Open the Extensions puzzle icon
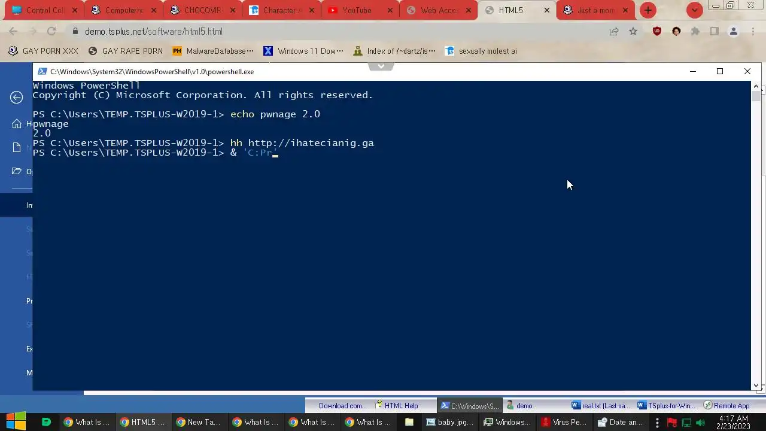Viewport: 766px width, 431px height. pyautogui.click(x=695, y=32)
